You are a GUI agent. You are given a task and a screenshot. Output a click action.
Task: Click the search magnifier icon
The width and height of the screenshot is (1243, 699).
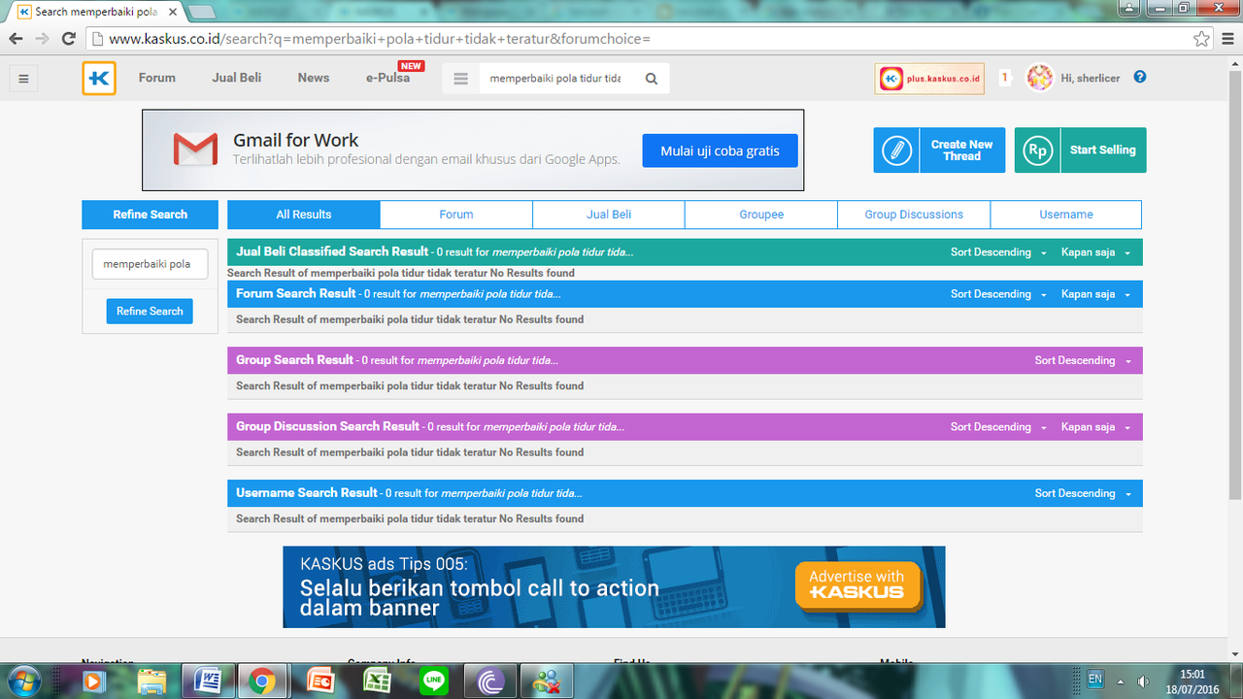[652, 79]
